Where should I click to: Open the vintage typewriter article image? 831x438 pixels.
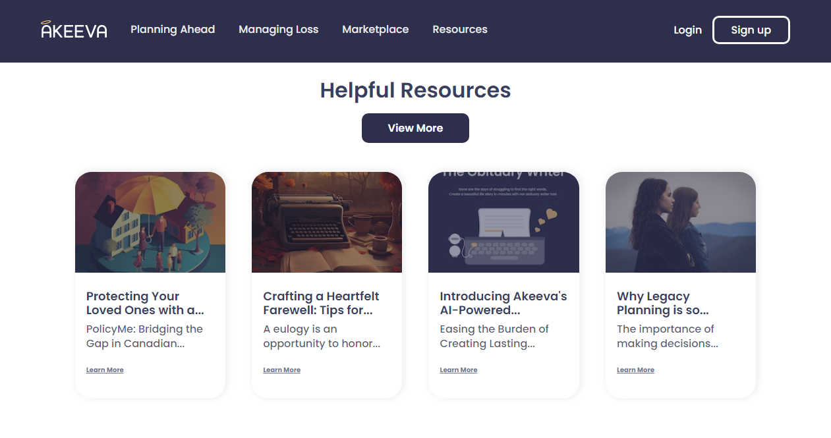click(x=327, y=222)
